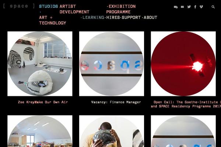Open the Make Our Own Air link
221x147 pixels.
(x=51, y=102)
